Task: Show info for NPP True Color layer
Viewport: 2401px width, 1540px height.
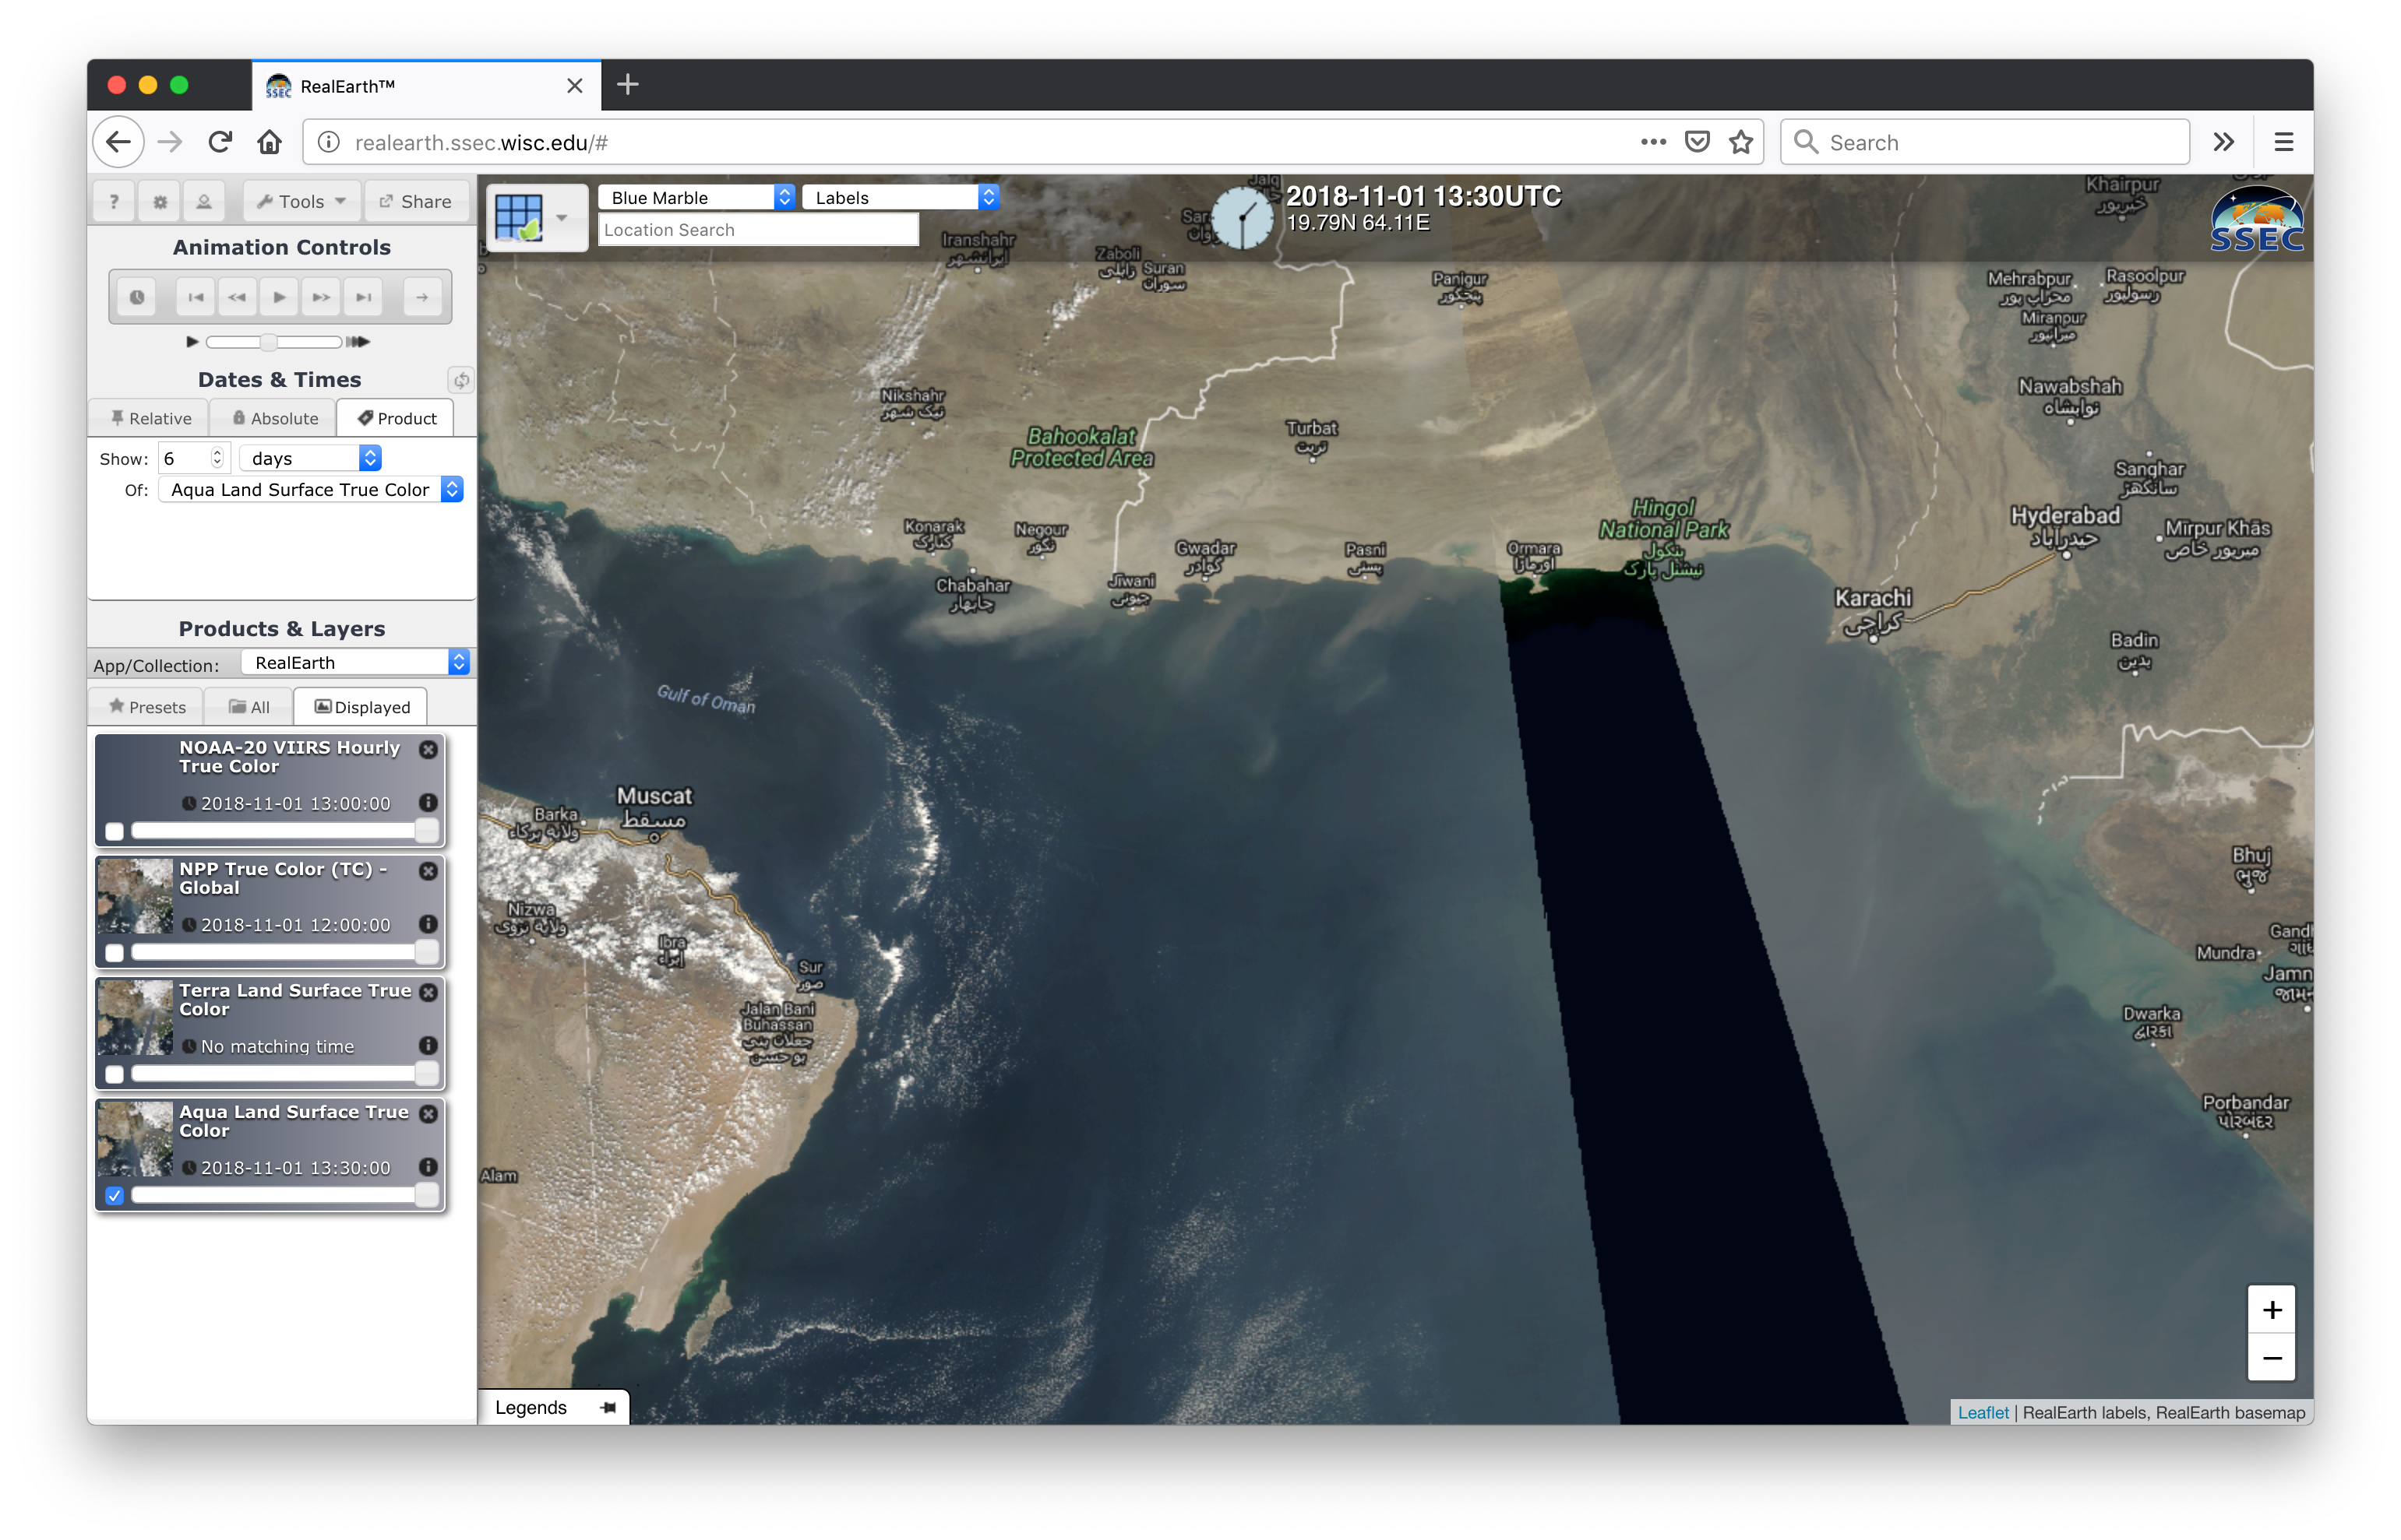Action: pyautogui.click(x=428, y=924)
